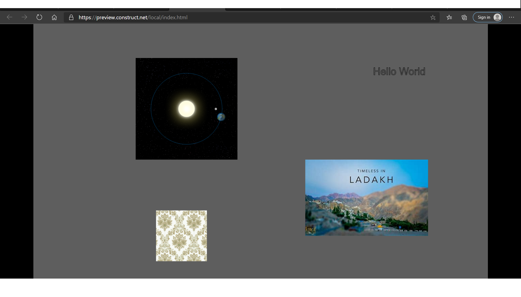Image resolution: width=521 pixels, height=297 pixels.
Task: Click the solar system canvas image
Action: 186,109
